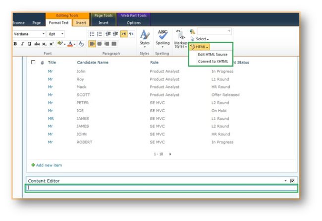
Task: Align text left
Action: [x=92, y=44]
